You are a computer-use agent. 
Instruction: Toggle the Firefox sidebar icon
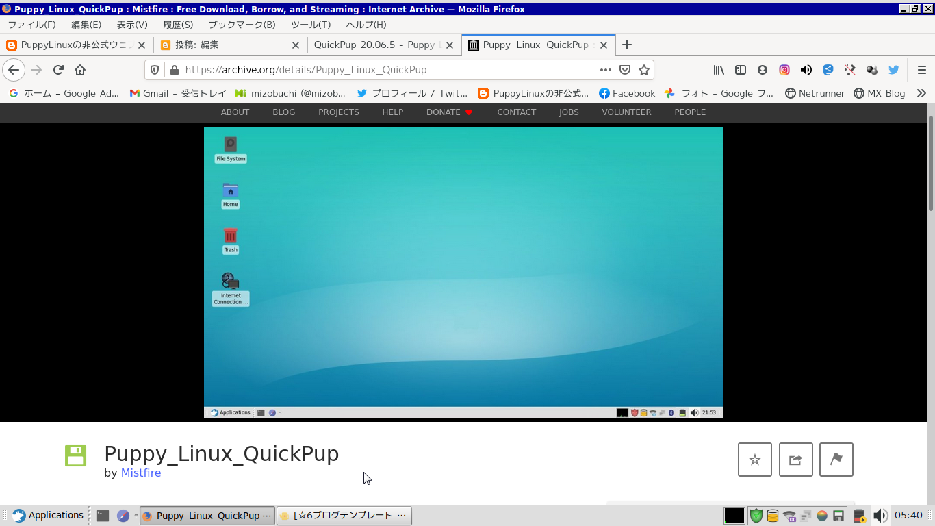coord(740,69)
